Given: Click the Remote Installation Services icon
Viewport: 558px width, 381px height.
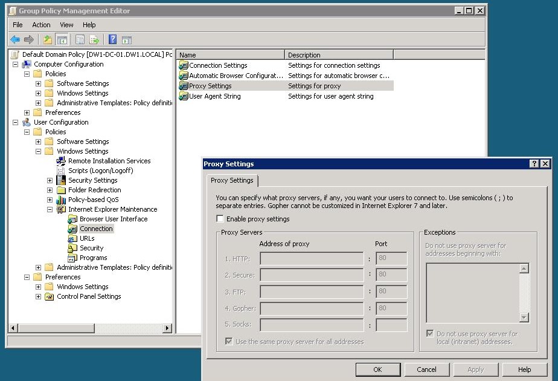Looking at the screenshot, I should [x=61, y=161].
